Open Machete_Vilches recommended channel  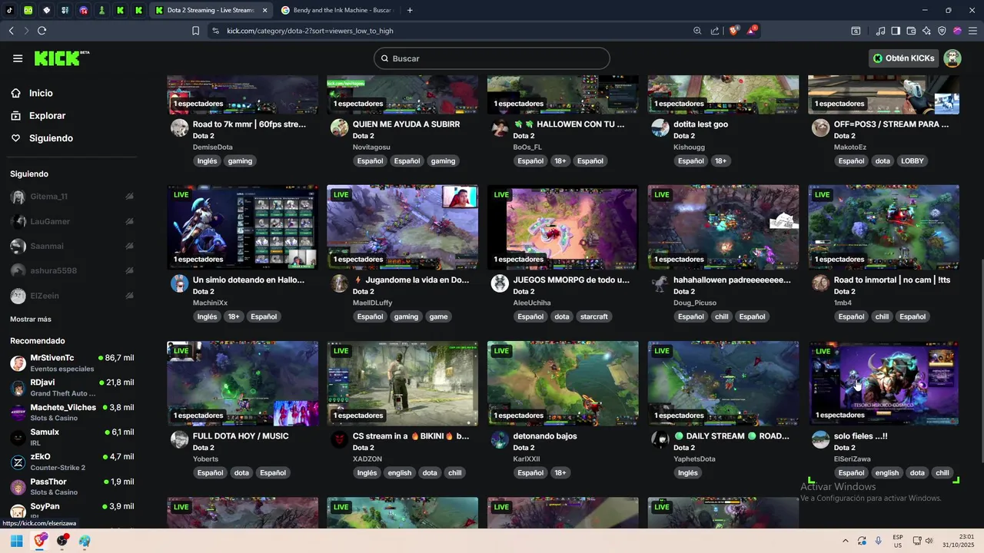71,412
